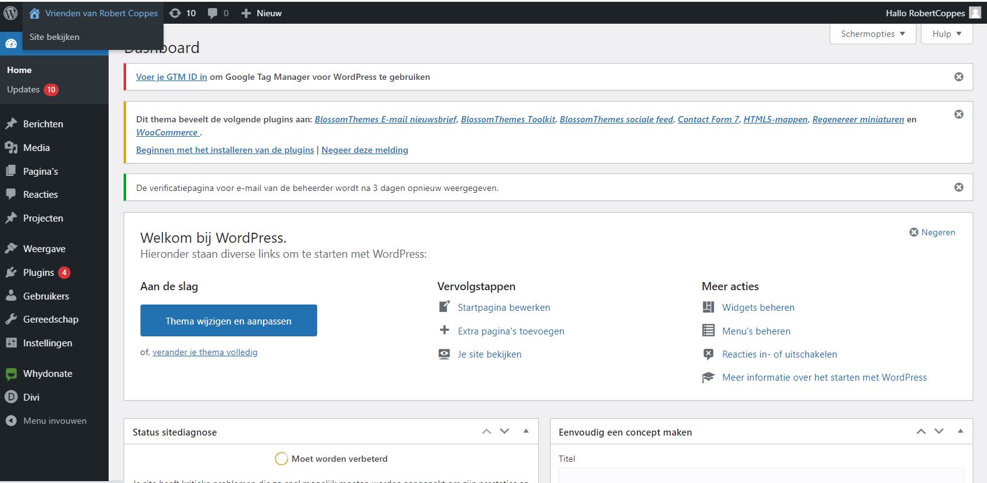The width and height of the screenshot is (987, 483).
Task: Collapse the Status sitediagnose panel
Action: click(x=526, y=431)
